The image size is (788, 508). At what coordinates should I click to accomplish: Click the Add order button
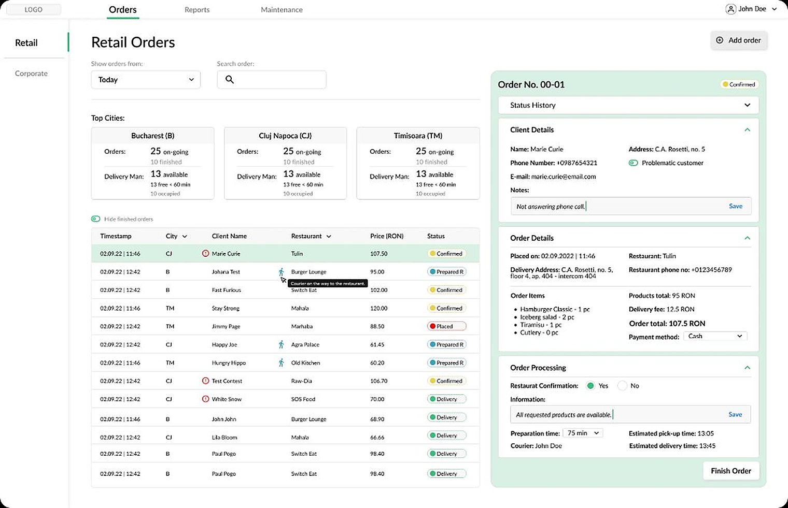pyautogui.click(x=739, y=40)
